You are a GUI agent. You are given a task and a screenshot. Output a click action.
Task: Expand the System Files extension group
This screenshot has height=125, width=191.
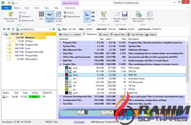(x=60, y=46)
